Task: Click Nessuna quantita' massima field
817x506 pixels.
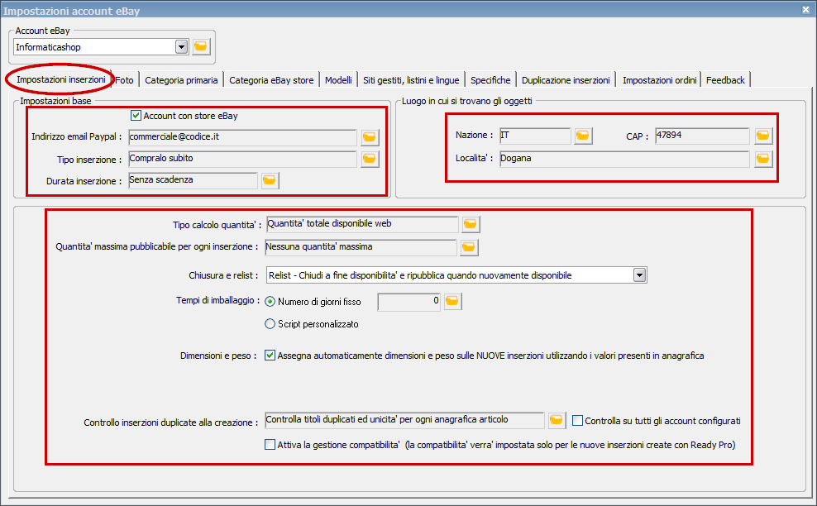Action: tap(361, 247)
